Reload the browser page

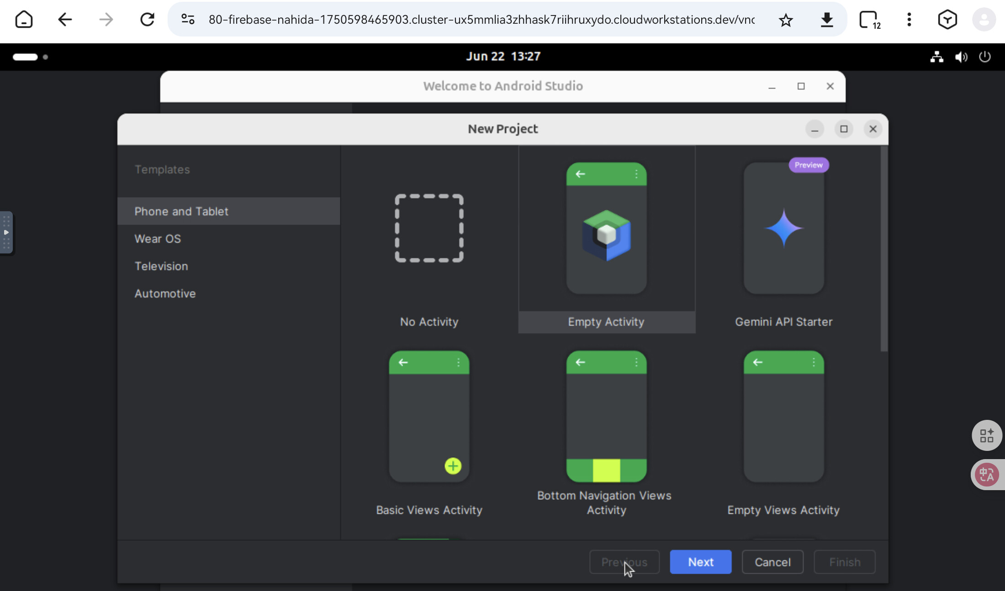[x=147, y=20]
